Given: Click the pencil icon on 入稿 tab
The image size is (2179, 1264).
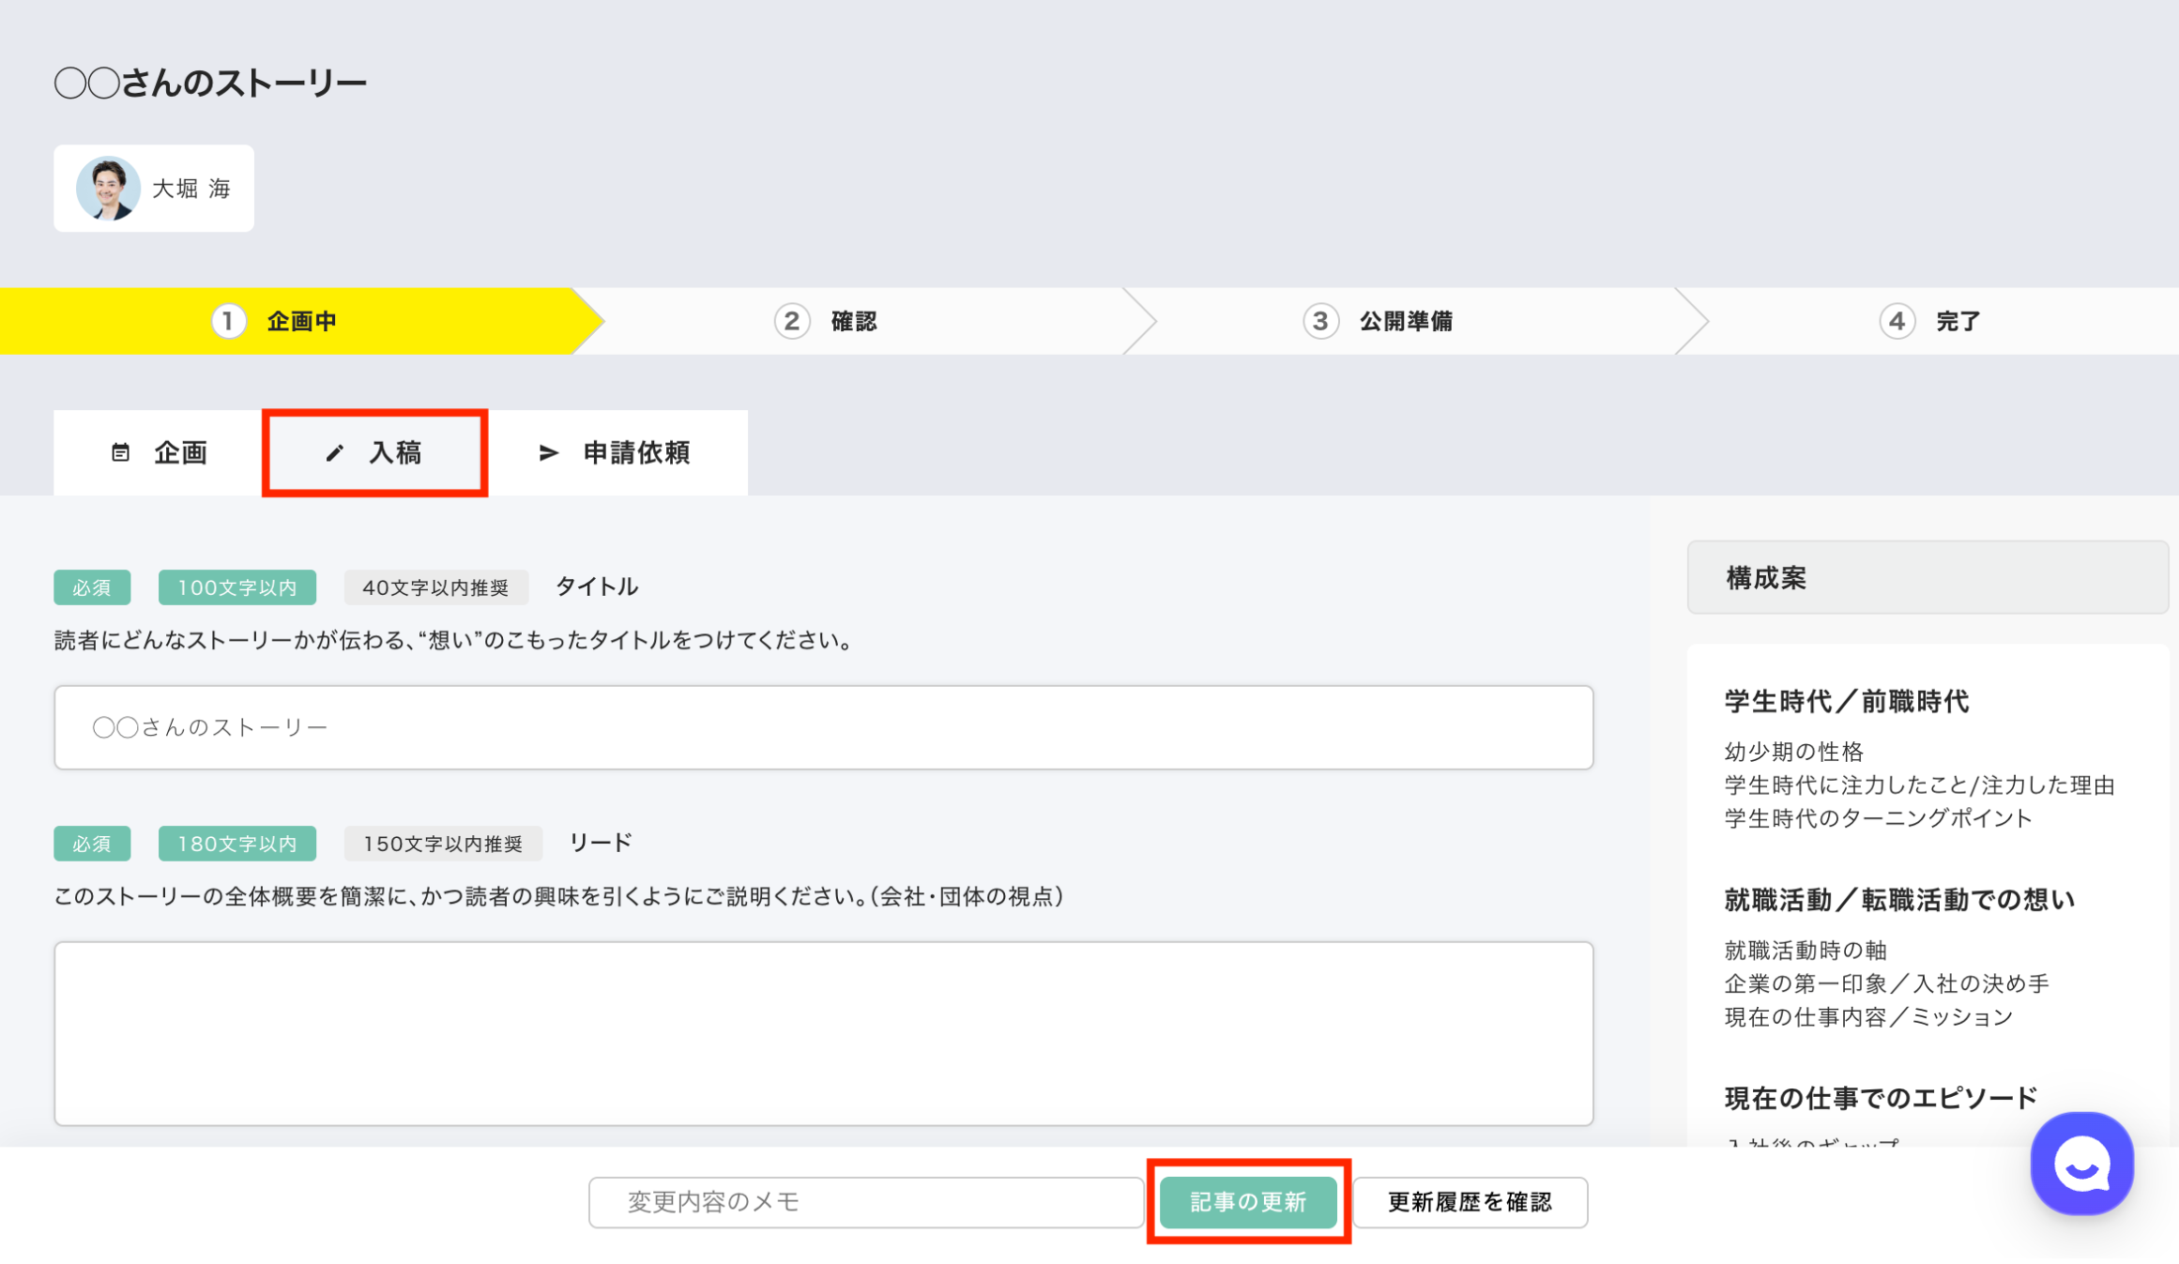Looking at the screenshot, I should 334,453.
